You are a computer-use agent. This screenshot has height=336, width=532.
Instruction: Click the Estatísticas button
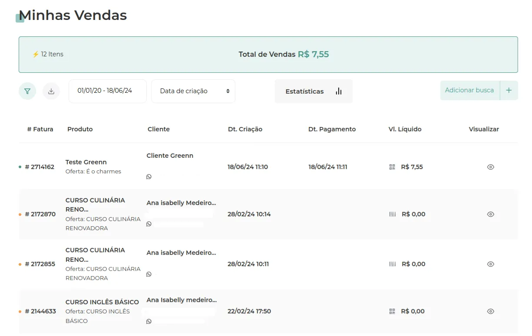point(314,91)
